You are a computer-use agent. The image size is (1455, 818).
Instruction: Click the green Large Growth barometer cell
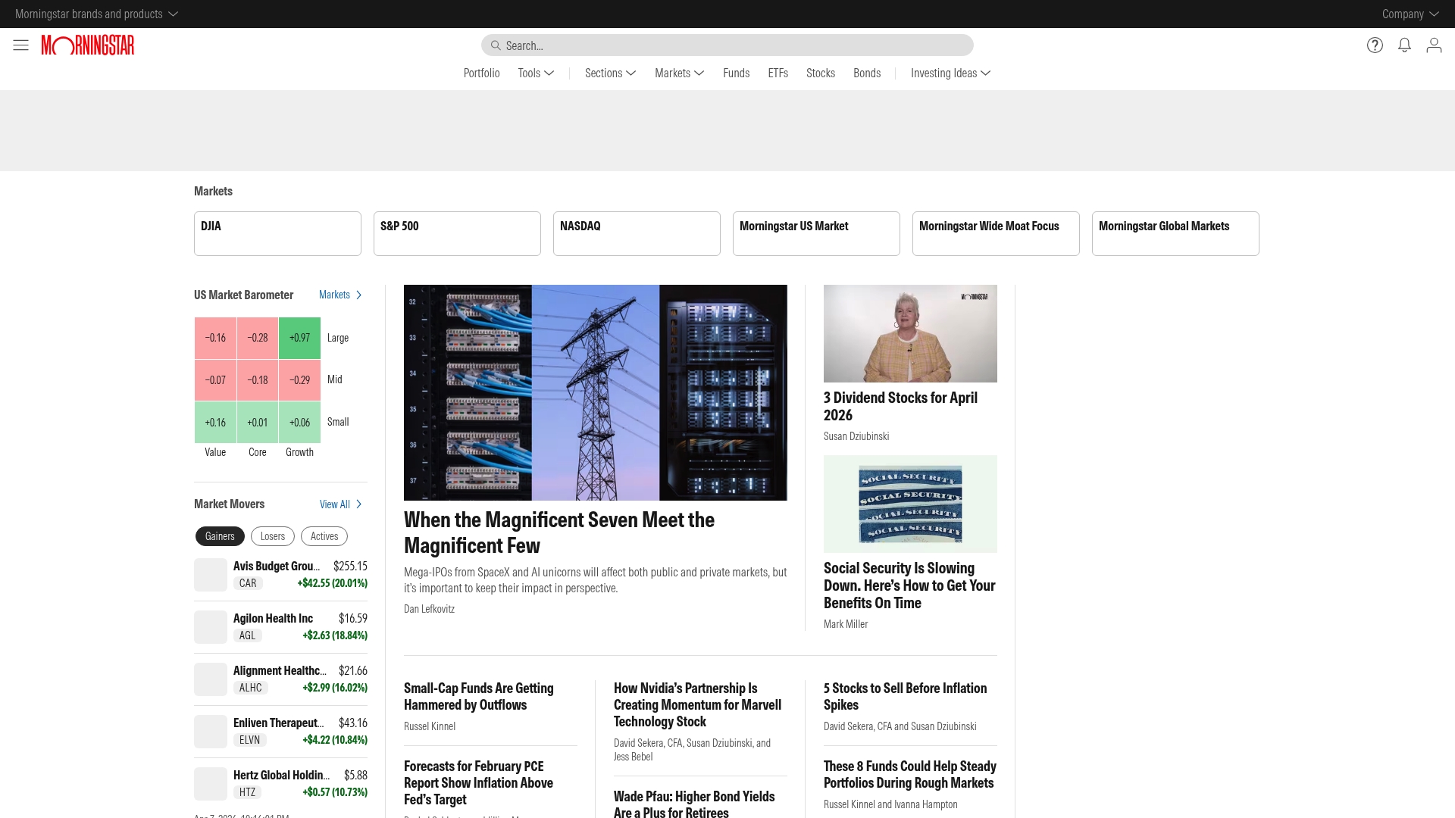[x=299, y=338]
